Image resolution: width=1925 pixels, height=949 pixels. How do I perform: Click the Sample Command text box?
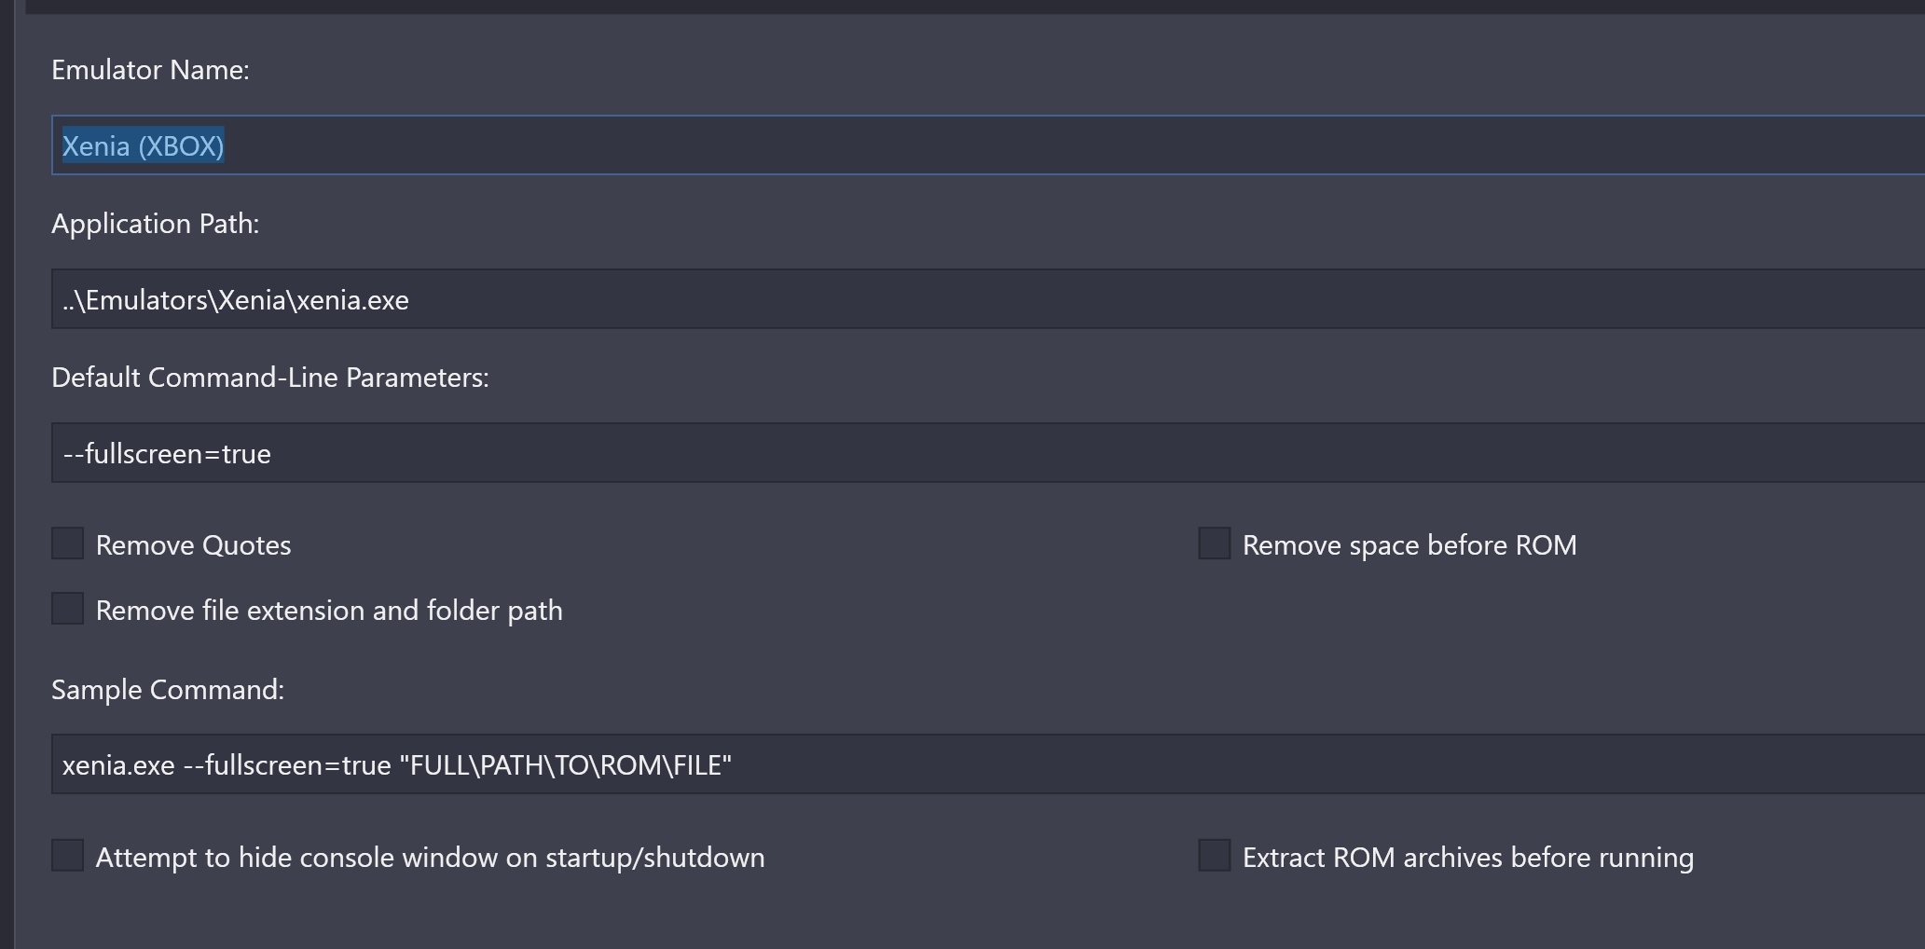click(988, 764)
